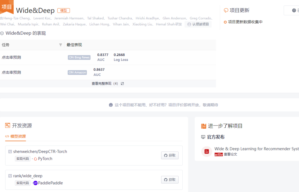Click the Wide&Deep project title

tap(35, 11)
